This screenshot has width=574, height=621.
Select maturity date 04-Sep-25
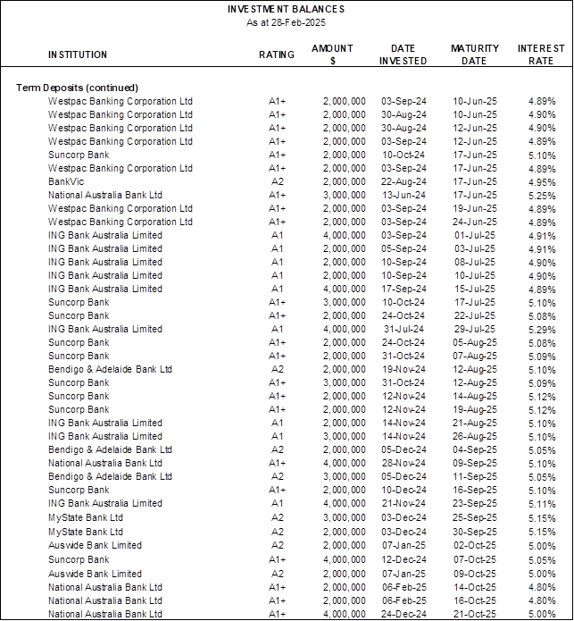(x=475, y=450)
